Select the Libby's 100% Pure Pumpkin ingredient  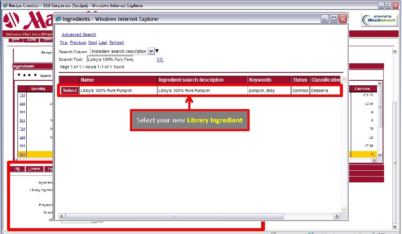70,90
